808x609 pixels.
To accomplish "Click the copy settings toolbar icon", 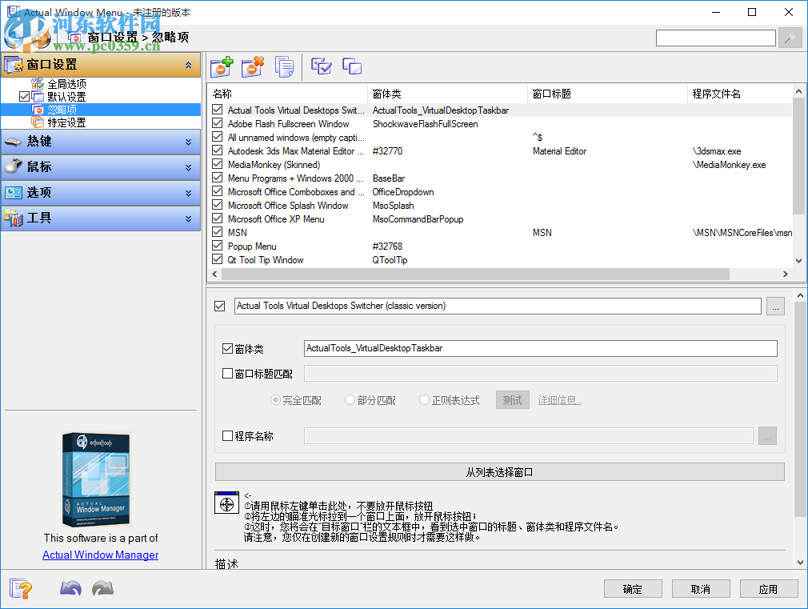I will coord(351,66).
